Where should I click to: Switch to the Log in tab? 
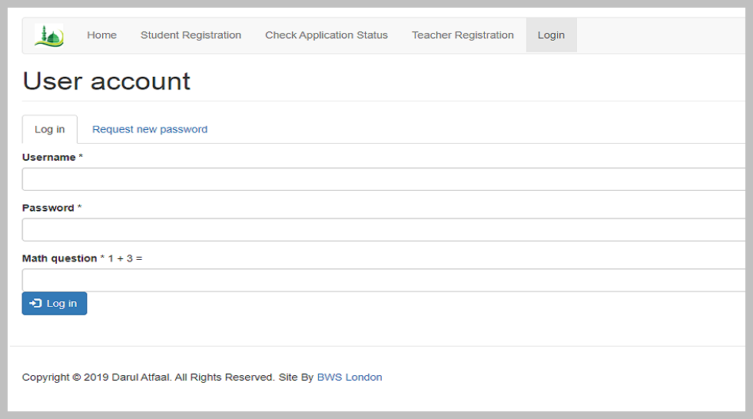(50, 129)
